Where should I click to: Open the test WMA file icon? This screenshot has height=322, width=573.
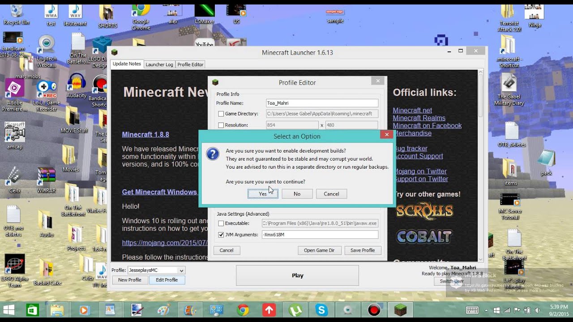point(51,15)
